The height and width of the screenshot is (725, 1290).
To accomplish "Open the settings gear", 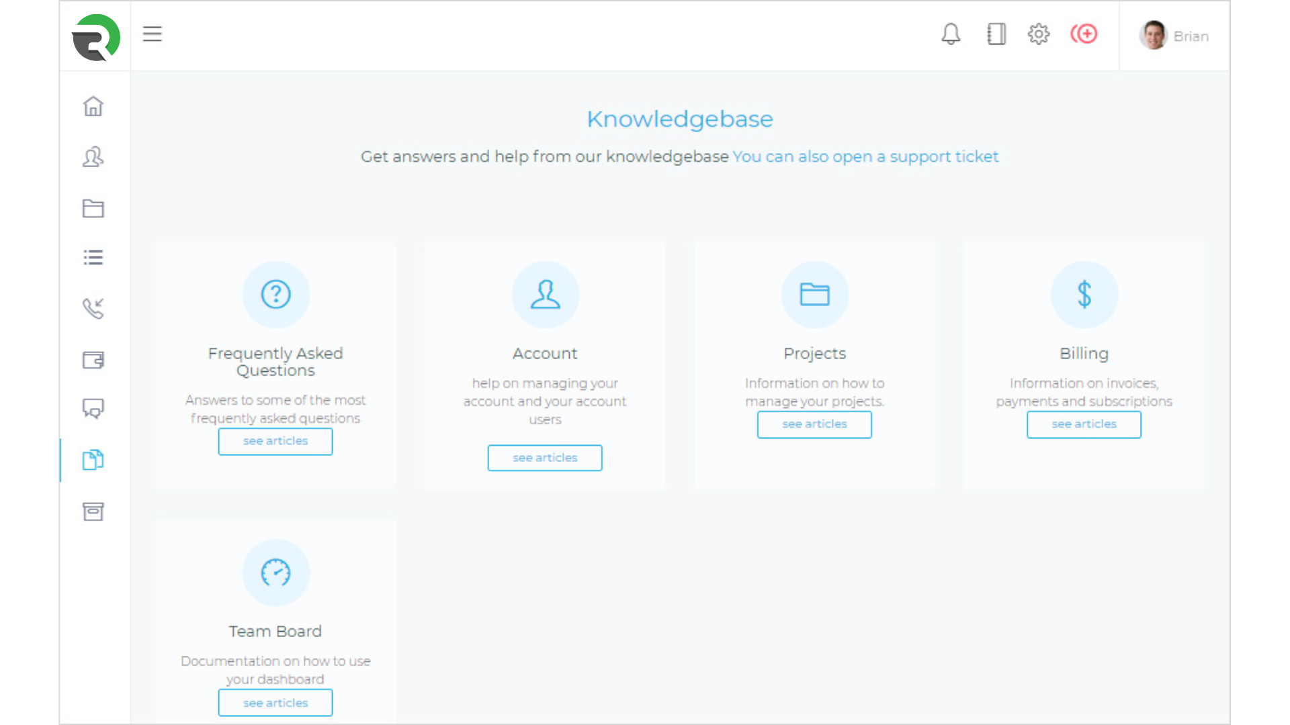I will click(x=1039, y=34).
